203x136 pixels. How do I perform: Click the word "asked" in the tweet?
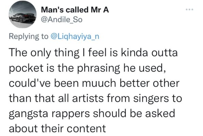pyautogui.click(x=160, y=113)
